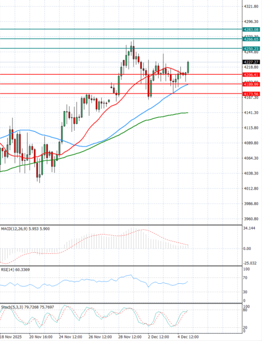Click the latest green candlestick on the chart
Image resolution: width=262 pixels, height=341 pixels.
[188, 67]
